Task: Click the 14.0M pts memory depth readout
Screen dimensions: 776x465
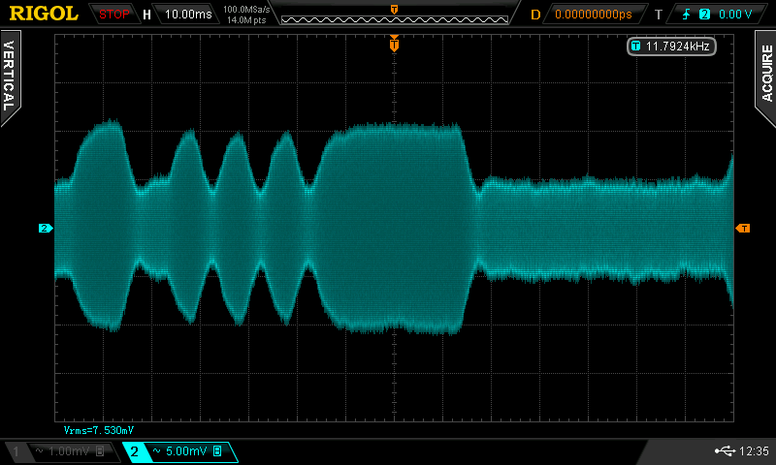Action: click(246, 20)
